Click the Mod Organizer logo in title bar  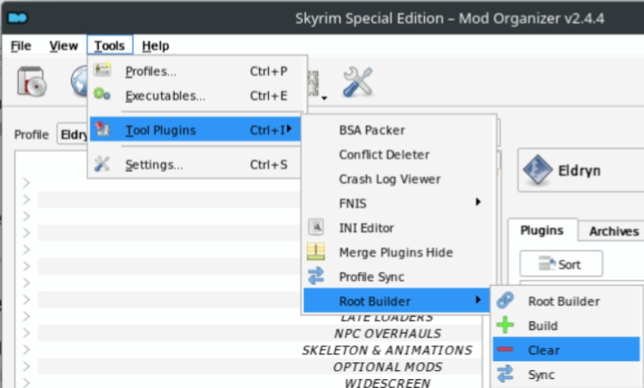(x=18, y=18)
